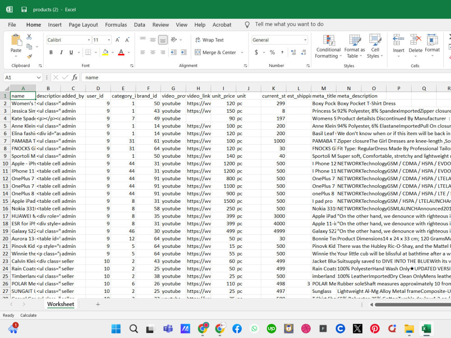
Task: Toggle Wrap Text
Action: coord(209,40)
